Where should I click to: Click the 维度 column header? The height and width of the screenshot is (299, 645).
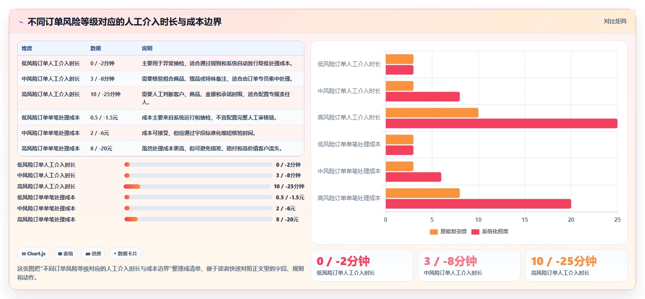[27, 48]
